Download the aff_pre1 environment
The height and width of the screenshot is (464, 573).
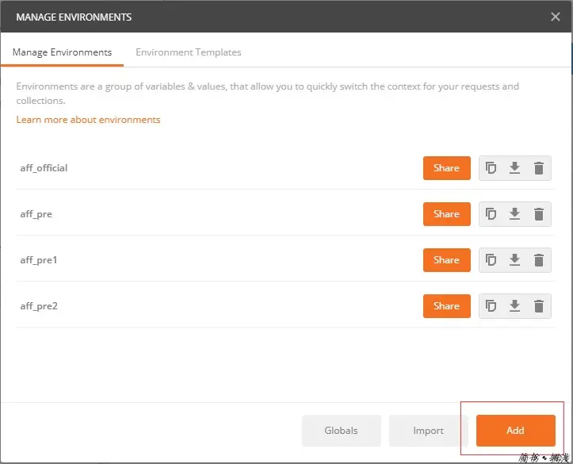point(514,260)
